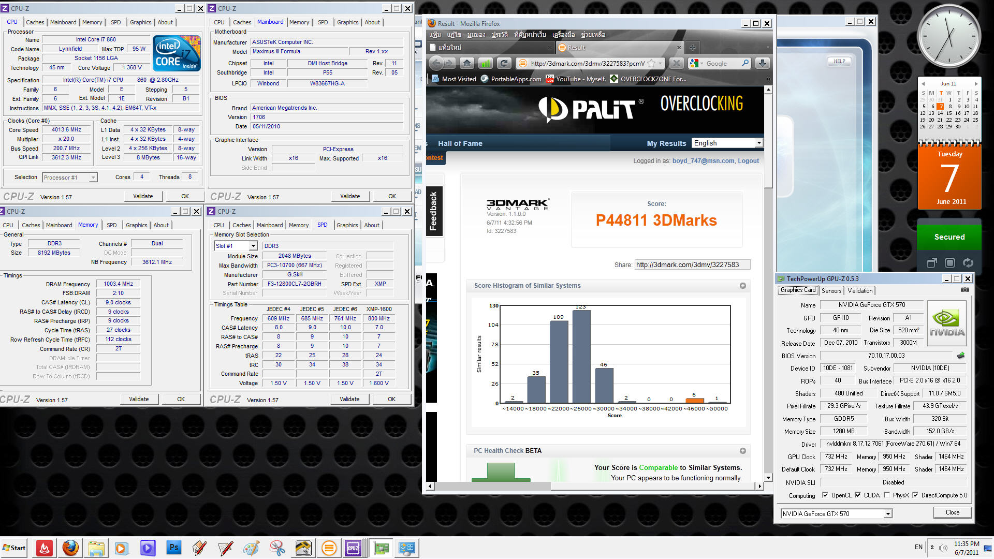This screenshot has height=559, width=994.
Task: Click the Firefox home button
Action: click(467, 63)
